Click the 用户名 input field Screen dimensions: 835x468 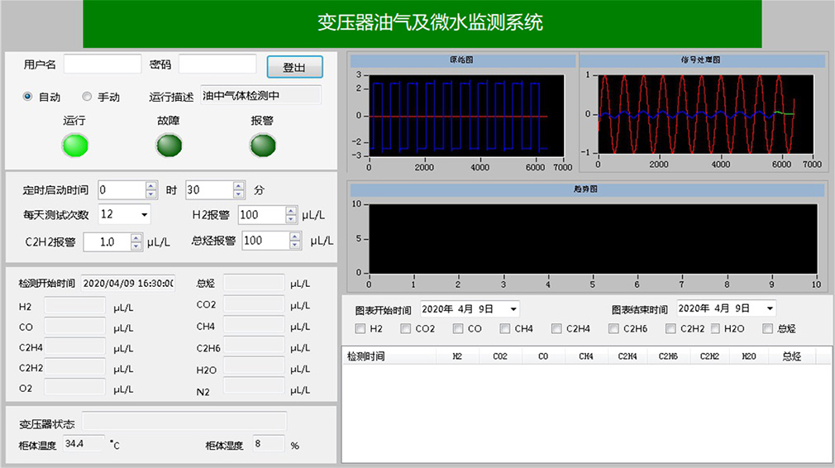pos(103,64)
